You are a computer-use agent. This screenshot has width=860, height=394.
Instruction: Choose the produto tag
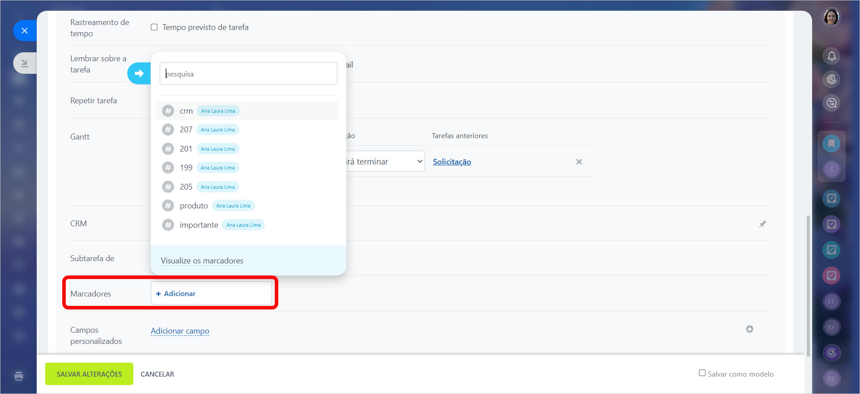tap(247, 206)
